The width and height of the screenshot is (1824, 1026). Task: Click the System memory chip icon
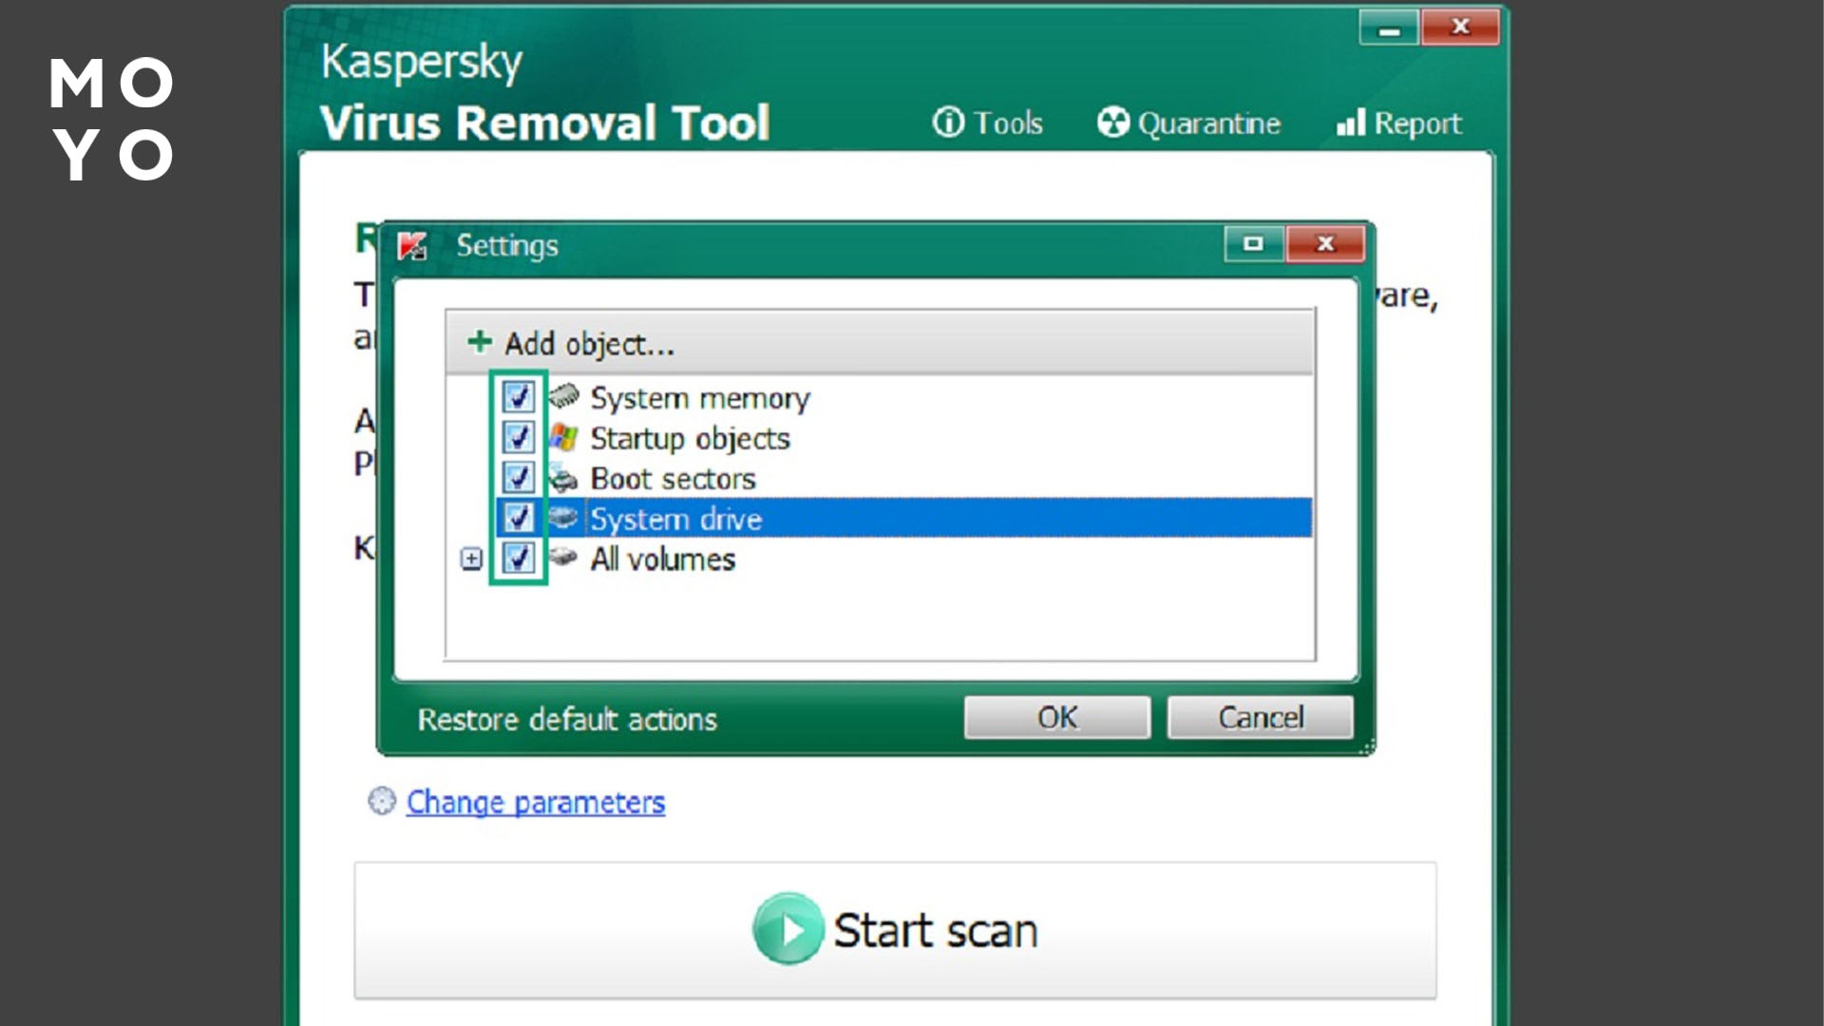pyautogui.click(x=563, y=395)
